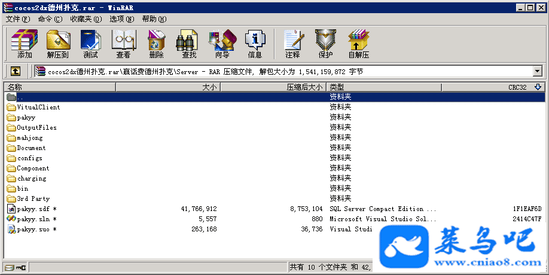
Task: Click the 信息 (Info) toolbar icon
Action: tap(255, 44)
